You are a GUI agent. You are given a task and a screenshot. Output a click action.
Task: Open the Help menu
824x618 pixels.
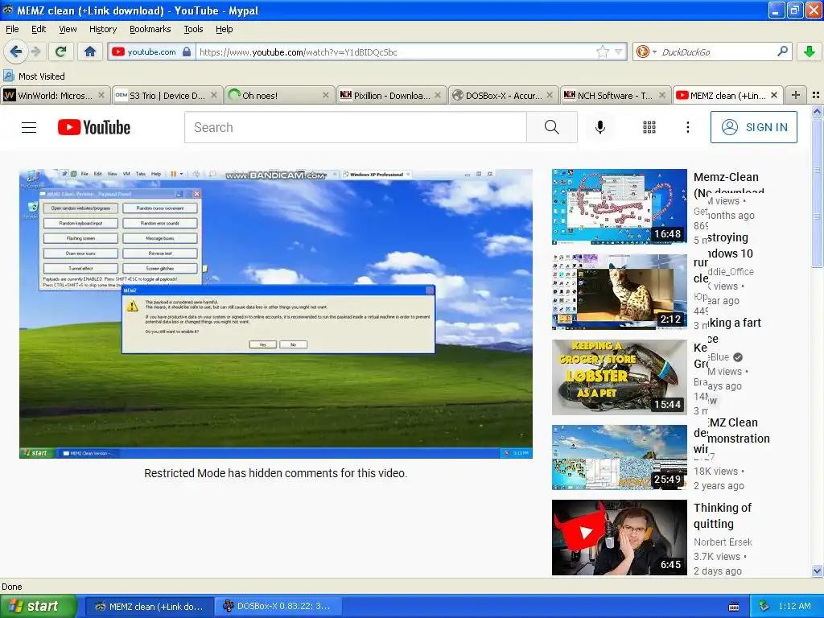(224, 29)
